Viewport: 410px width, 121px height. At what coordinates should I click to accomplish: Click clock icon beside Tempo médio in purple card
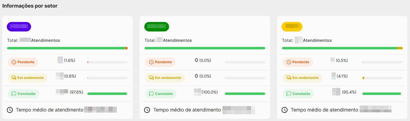pyautogui.click(x=10, y=110)
